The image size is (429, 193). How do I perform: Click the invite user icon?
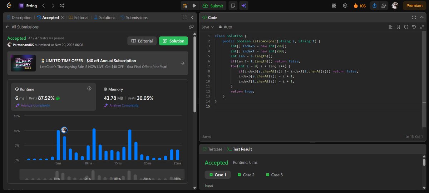pos(384,6)
